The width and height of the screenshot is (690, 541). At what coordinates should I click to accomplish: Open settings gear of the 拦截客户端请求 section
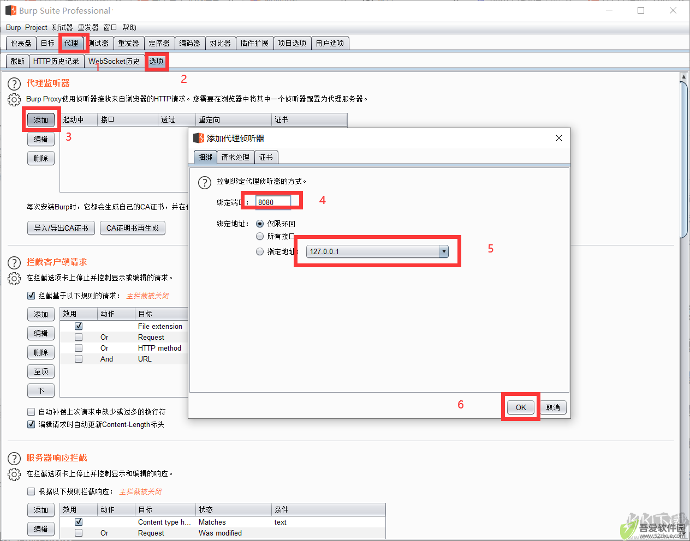14,279
